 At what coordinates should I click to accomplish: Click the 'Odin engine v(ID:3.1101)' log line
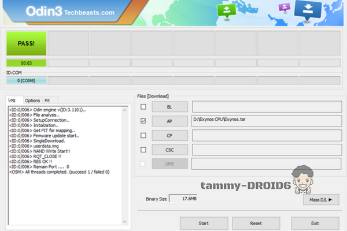point(47,110)
